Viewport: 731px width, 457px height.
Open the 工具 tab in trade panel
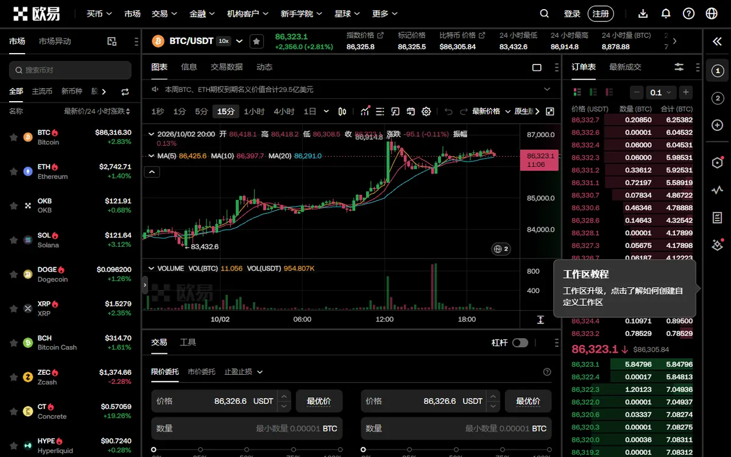pos(188,342)
